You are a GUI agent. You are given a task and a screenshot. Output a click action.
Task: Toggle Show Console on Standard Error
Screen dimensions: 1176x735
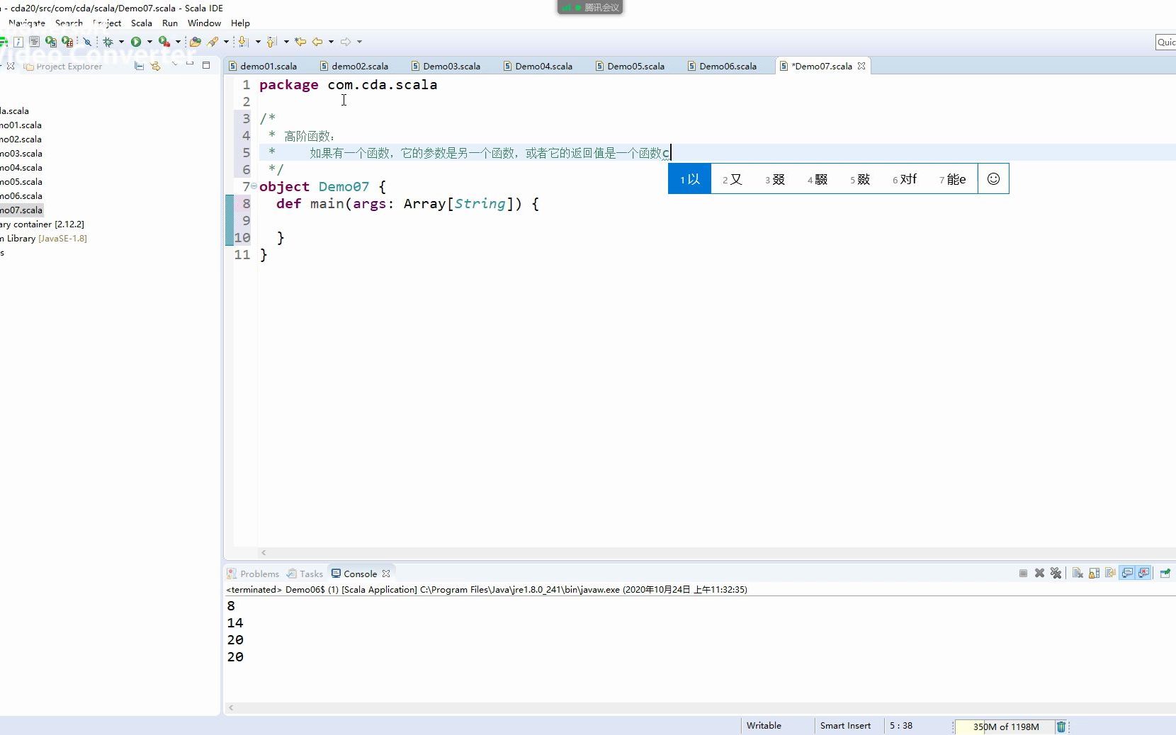pyautogui.click(x=1144, y=574)
